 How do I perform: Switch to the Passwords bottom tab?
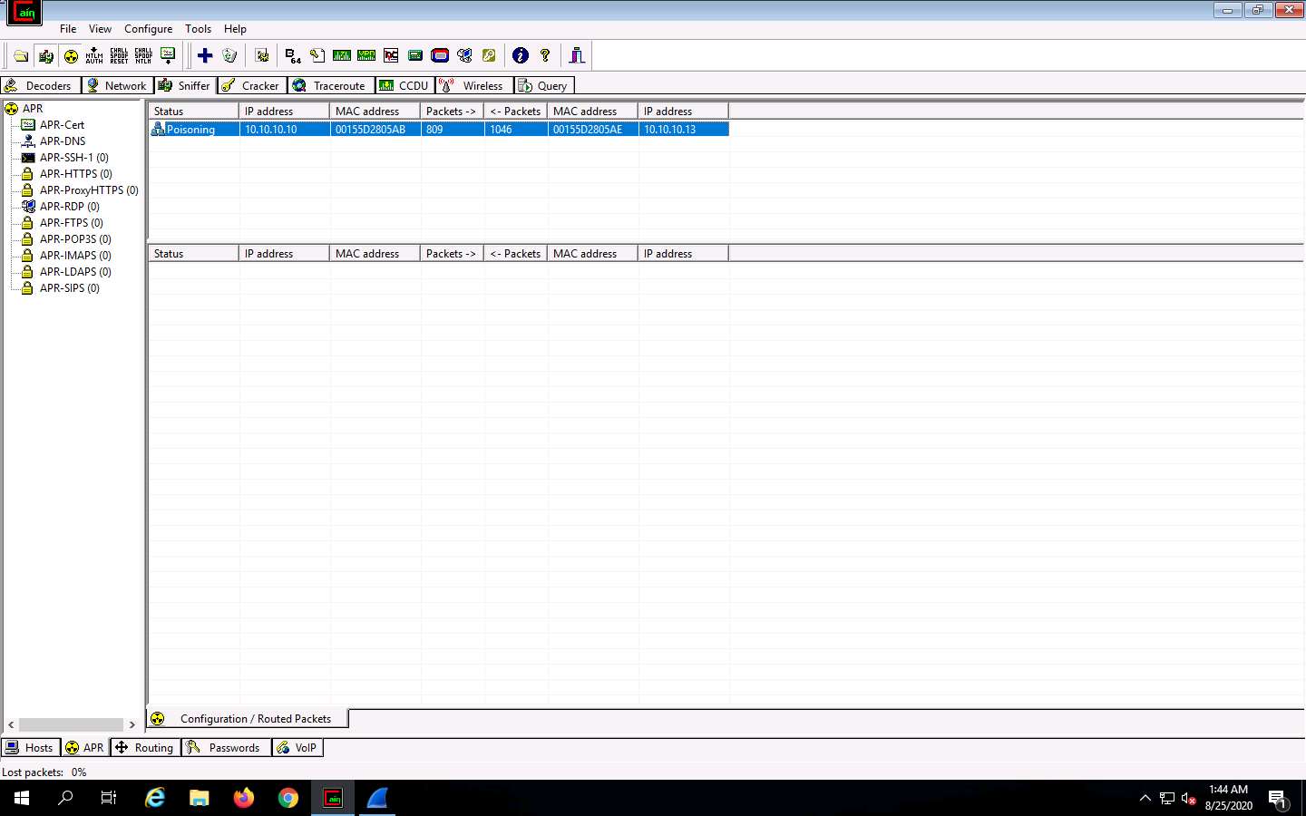point(226,748)
